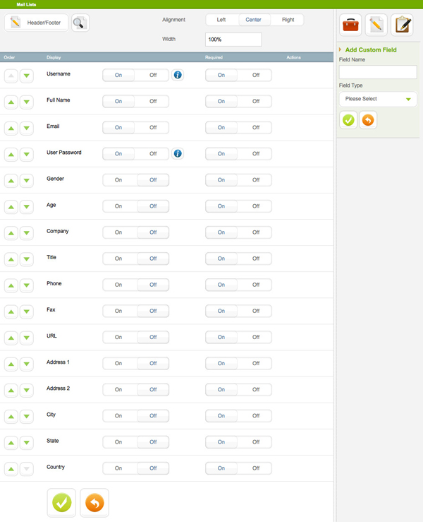Click the info icon beside Username
This screenshot has width=423, height=522.
[x=178, y=75]
